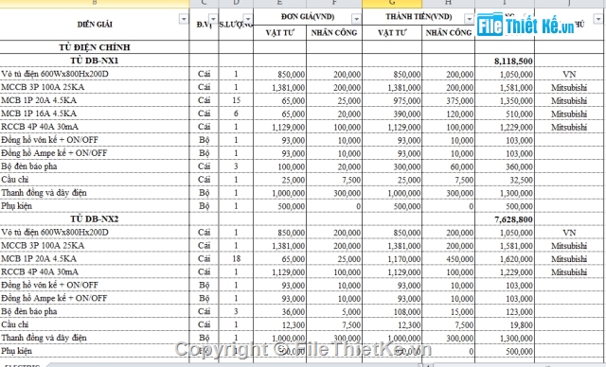The image size is (606, 367).
Task: Expand the S.LƯỢNG filter dropdown
Action: 248,19
